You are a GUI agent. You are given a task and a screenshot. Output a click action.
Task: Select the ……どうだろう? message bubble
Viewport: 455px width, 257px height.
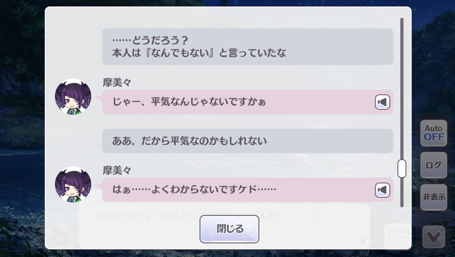(x=247, y=47)
